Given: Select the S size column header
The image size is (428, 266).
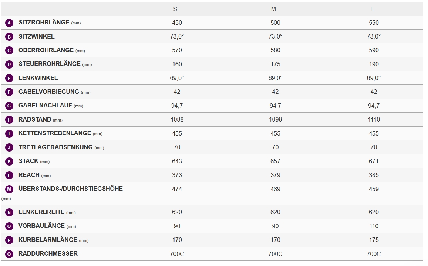Looking at the screenshot, I should 175,9.
